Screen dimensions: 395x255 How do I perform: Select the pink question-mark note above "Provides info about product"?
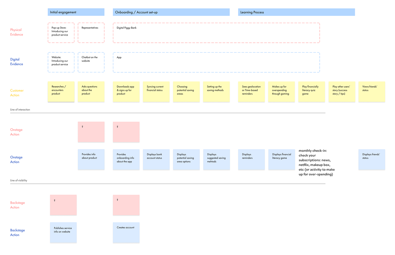click(x=91, y=132)
